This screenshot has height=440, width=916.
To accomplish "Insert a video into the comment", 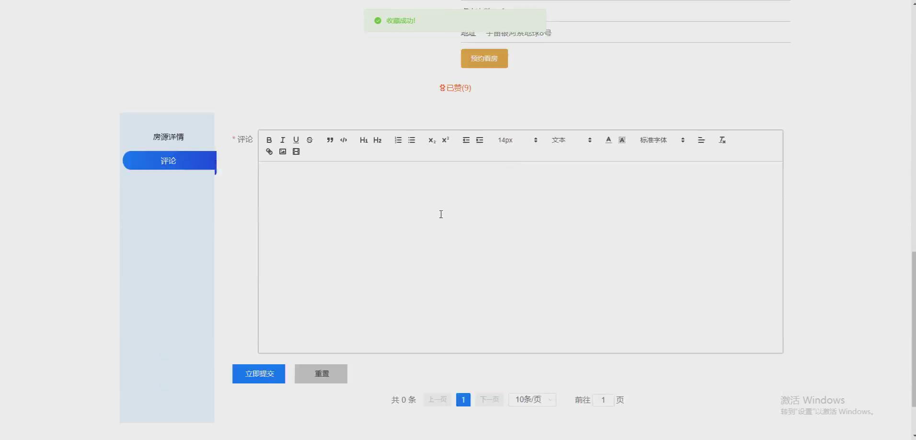I will pyautogui.click(x=296, y=151).
